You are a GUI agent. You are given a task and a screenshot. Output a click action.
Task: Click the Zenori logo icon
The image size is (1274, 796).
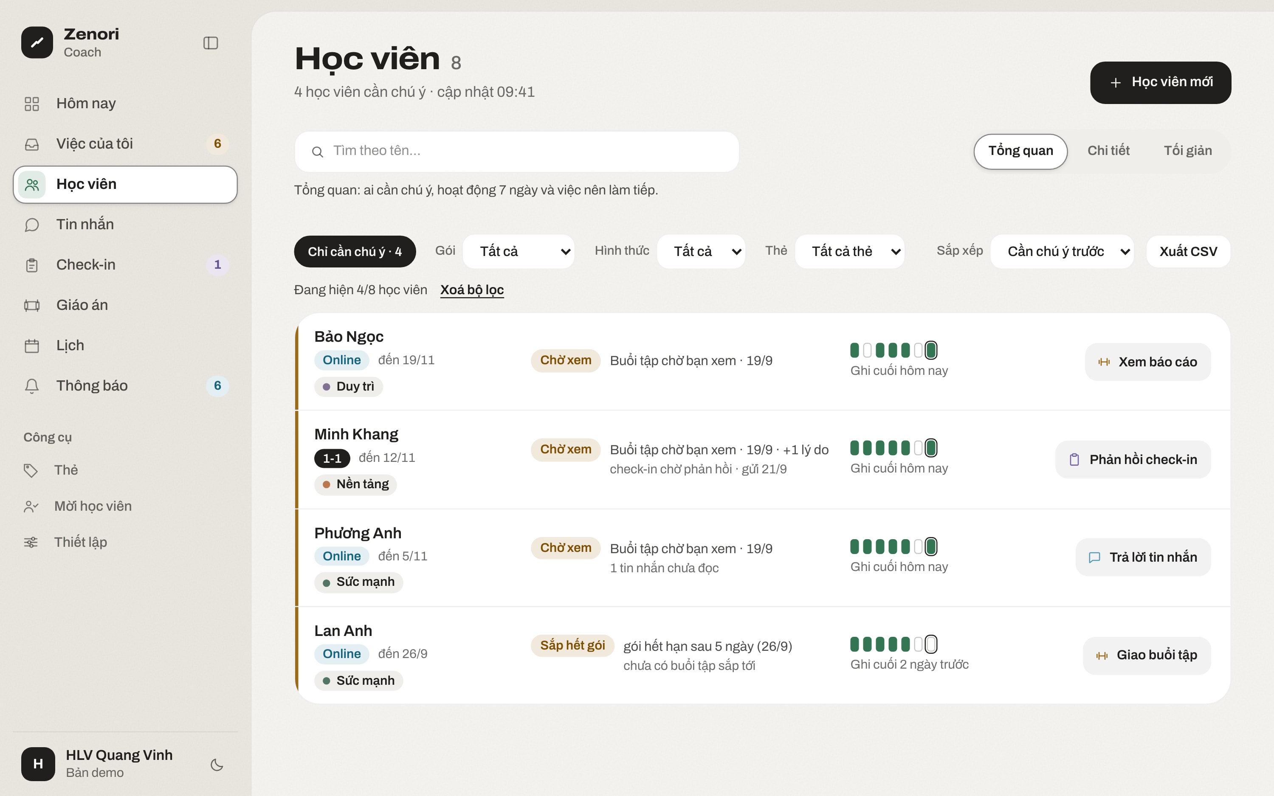[x=37, y=42]
